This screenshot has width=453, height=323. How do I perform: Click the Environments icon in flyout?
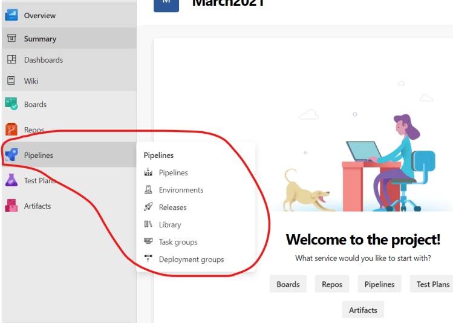pyautogui.click(x=148, y=189)
